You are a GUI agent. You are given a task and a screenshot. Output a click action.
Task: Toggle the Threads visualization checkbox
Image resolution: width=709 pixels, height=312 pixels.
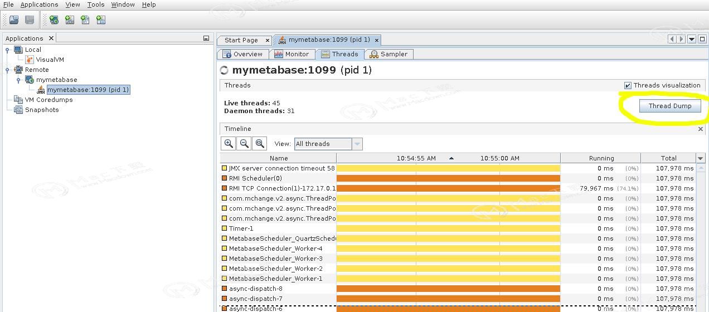[628, 85]
